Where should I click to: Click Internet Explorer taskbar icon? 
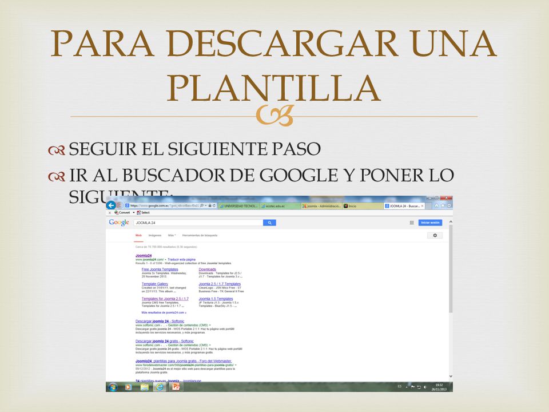click(160, 387)
